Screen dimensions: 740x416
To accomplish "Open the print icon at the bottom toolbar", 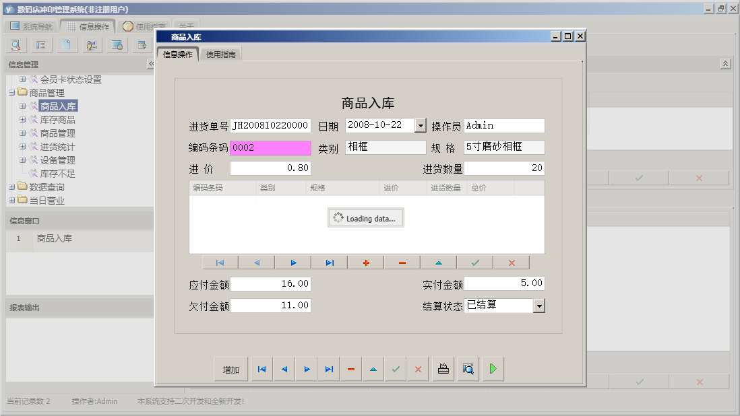I will click(443, 368).
